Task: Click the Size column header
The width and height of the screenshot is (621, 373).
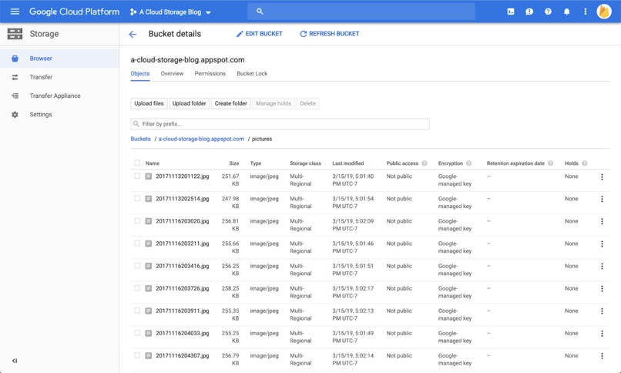Action: click(x=234, y=163)
